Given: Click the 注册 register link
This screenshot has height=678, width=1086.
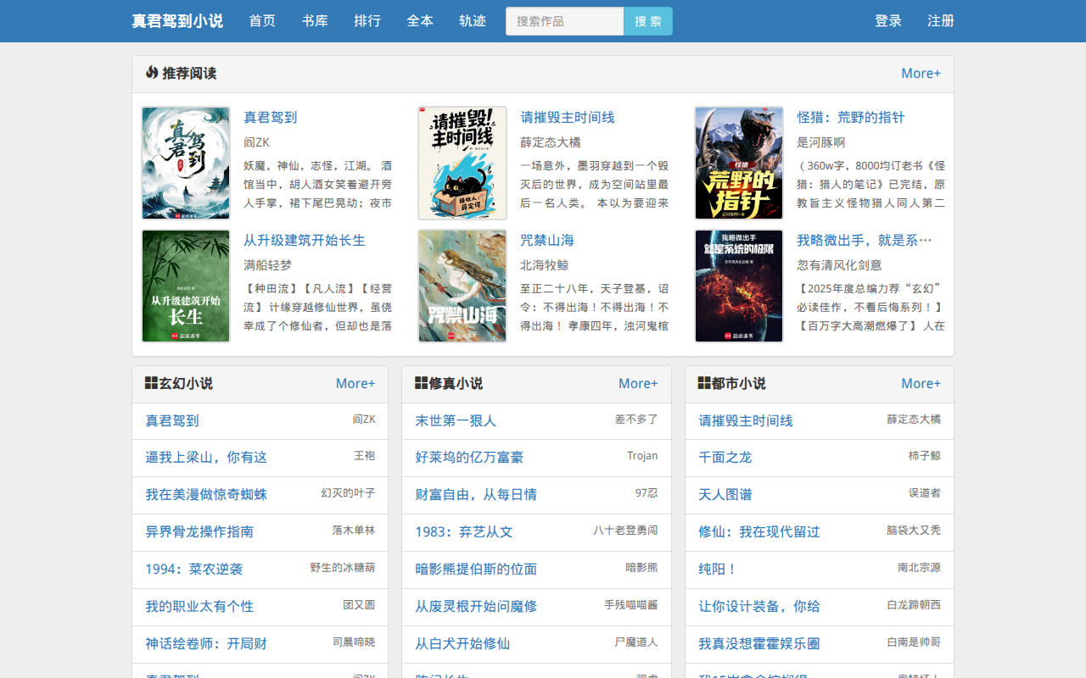Looking at the screenshot, I should point(941,21).
